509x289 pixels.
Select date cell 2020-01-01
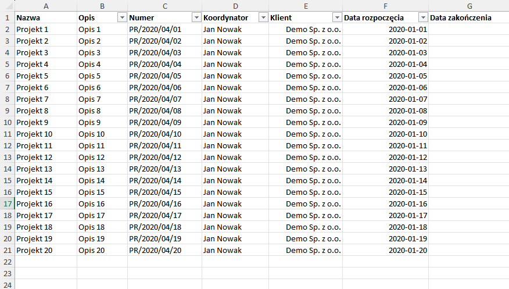pos(385,30)
